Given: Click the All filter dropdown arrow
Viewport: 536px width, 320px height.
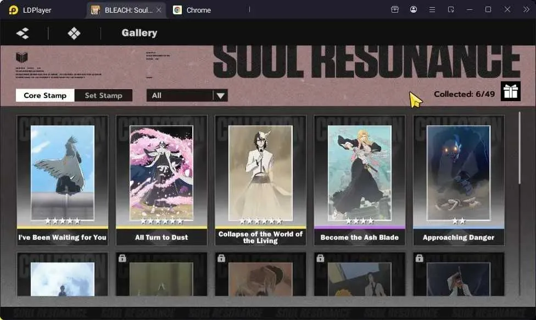Looking at the screenshot, I should click(x=220, y=96).
